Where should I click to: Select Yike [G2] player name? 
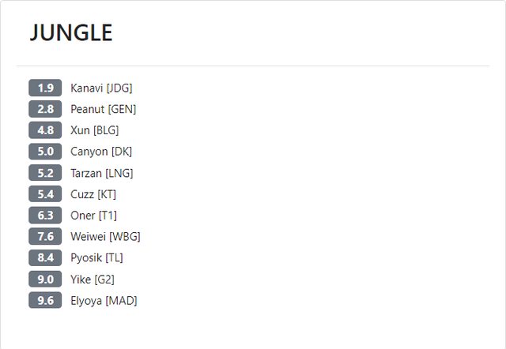[93, 279]
